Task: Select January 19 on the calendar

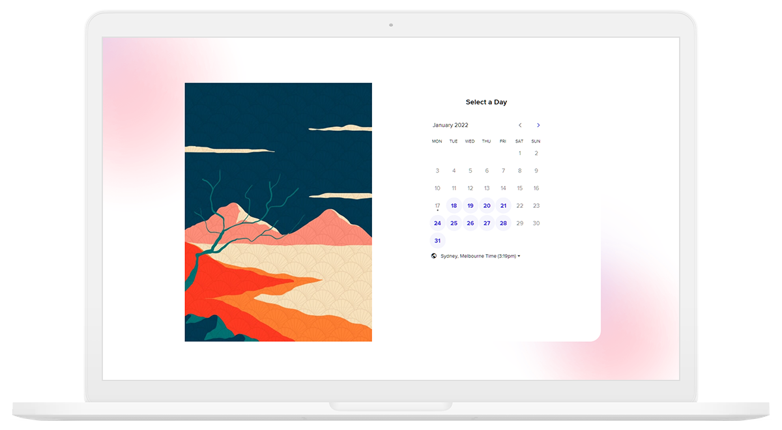Action: (x=471, y=206)
